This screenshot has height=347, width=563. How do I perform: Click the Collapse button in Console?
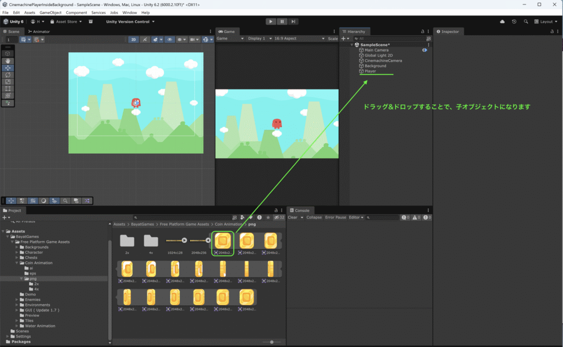(314, 217)
